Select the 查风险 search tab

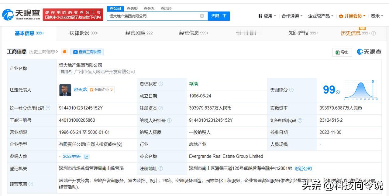click(x=166, y=8)
